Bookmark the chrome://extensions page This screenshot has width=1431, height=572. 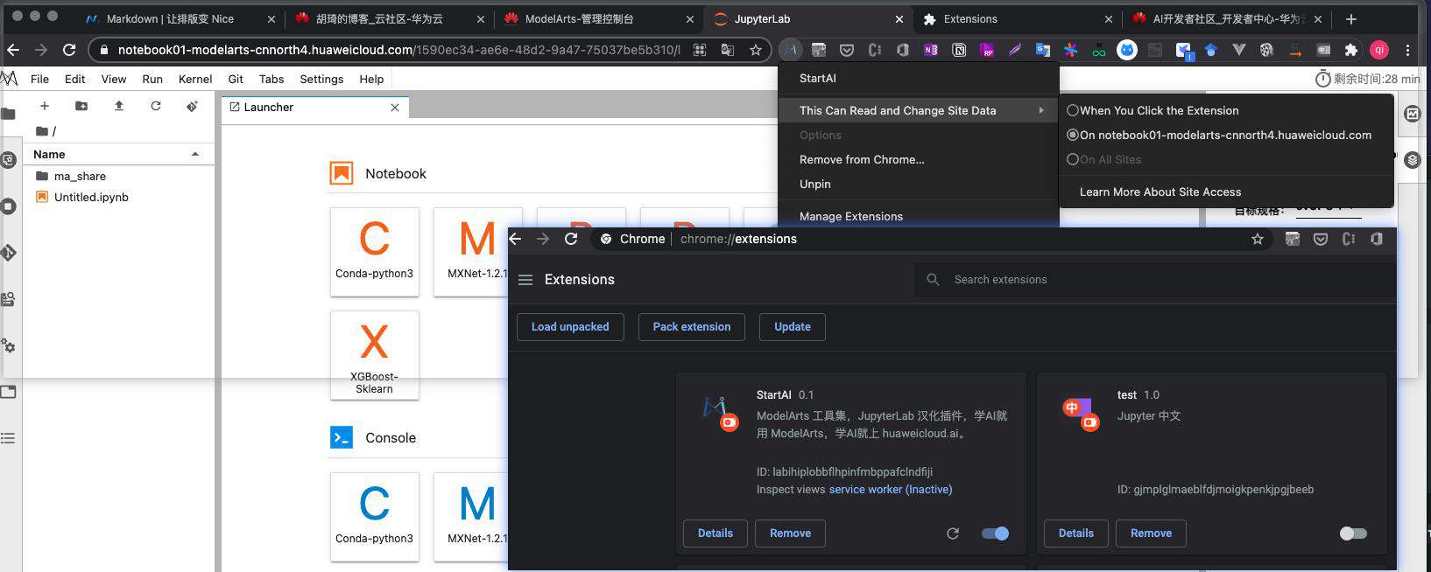1258,239
